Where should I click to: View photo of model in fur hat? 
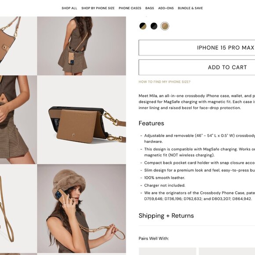(81, 208)
